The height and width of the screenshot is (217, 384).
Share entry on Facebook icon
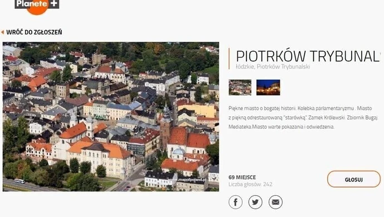tap(235, 202)
